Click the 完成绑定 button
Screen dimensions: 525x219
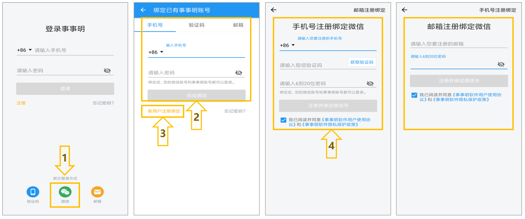click(x=197, y=95)
